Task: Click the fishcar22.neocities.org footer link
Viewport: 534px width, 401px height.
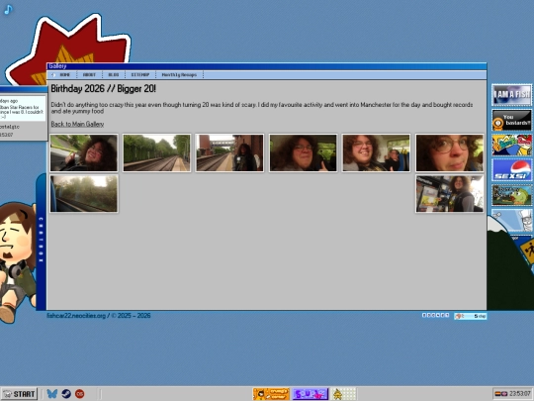Action: click(x=76, y=316)
